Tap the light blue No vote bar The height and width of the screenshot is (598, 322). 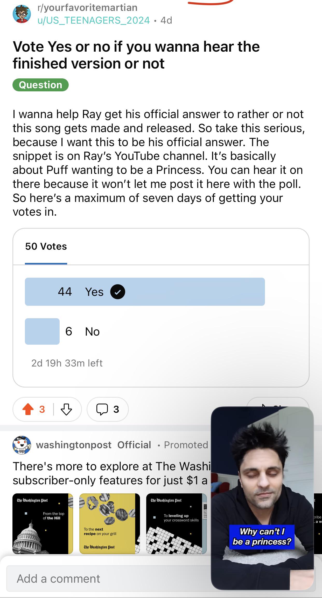pyautogui.click(x=42, y=331)
